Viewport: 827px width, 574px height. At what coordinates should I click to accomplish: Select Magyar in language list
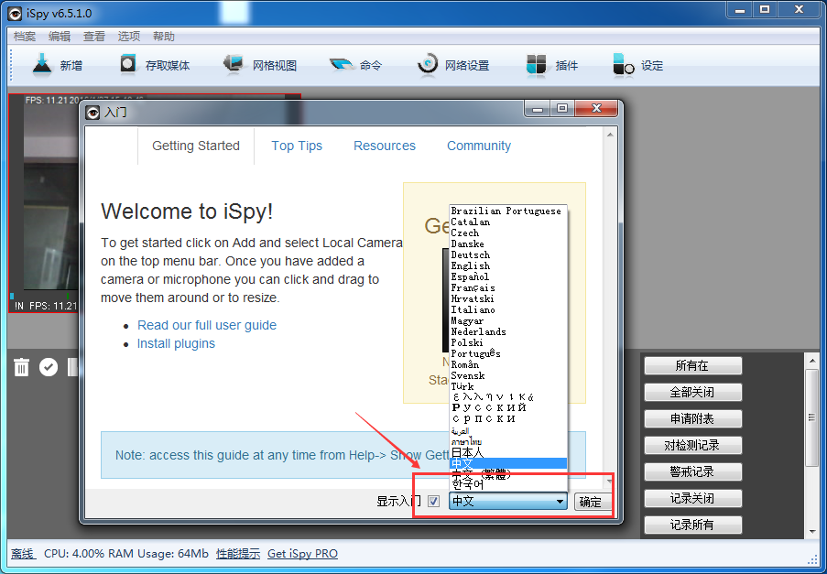[x=508, y=321]
